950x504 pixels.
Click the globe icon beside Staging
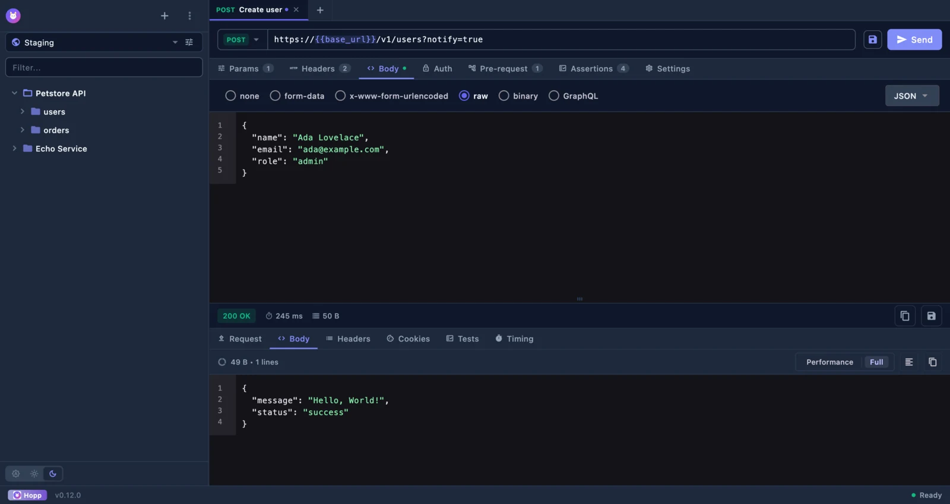click(16, 42)
